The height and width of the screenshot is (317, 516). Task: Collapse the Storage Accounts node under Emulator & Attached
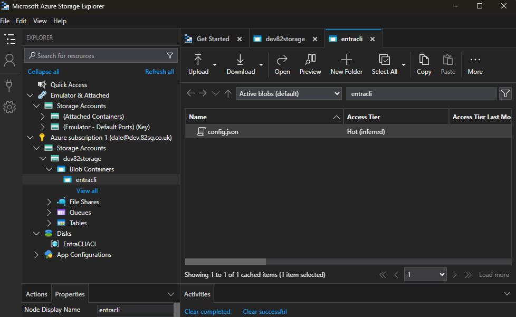coord(36,106)
